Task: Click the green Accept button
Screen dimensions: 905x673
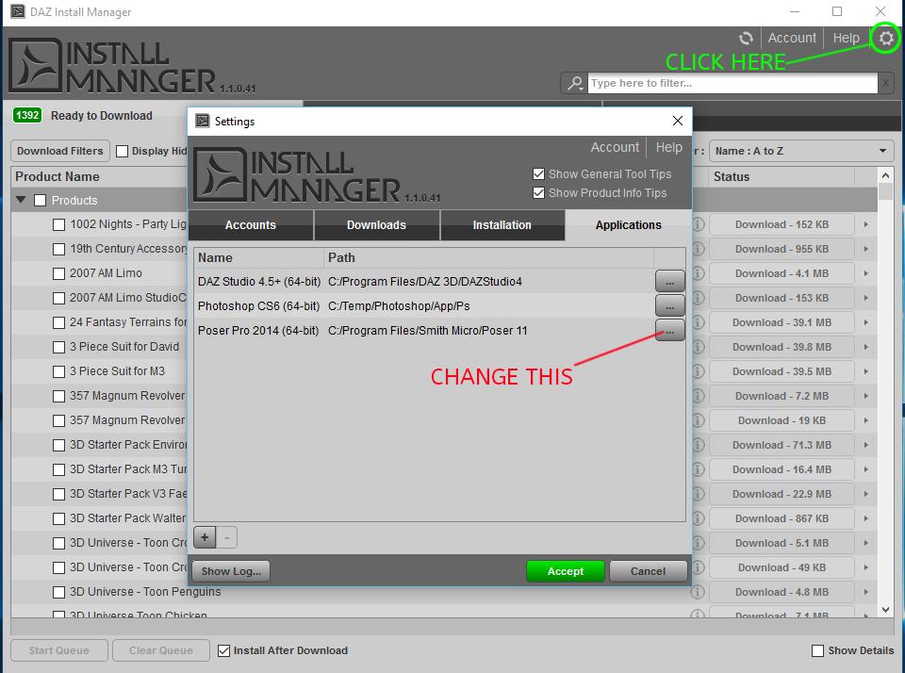Action: coord(565,571)
